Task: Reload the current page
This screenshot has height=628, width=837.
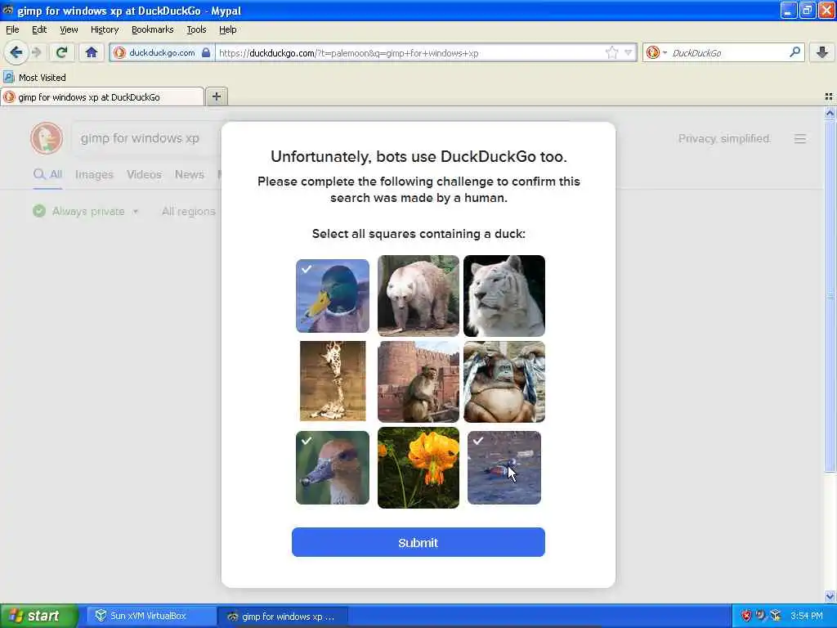Action: (61, 52)
